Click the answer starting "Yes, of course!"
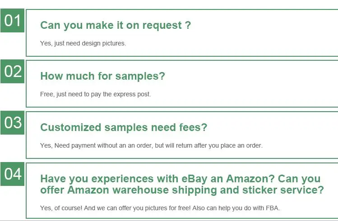Screen dimensions: 338x221 pyautogui.click(x=160, y=207)
